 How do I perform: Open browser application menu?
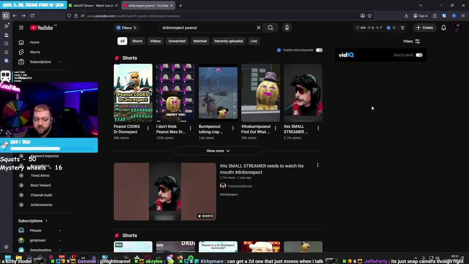463,16
